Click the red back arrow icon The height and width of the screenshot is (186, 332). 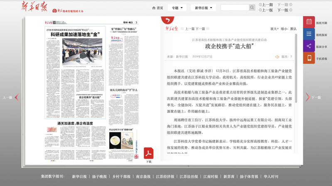(x=167, y=20)
